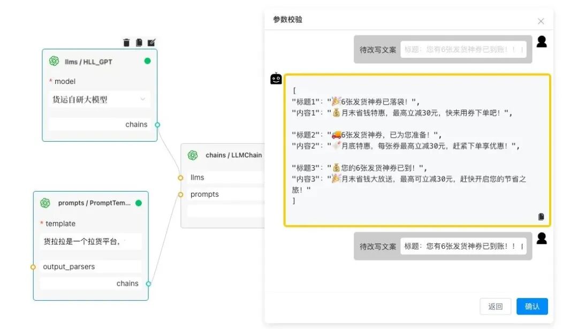Viewport: 578px width, 329px height.
Task: Edit the HLL_GPT node with pencil icon
Action: (x=151, y=43)
